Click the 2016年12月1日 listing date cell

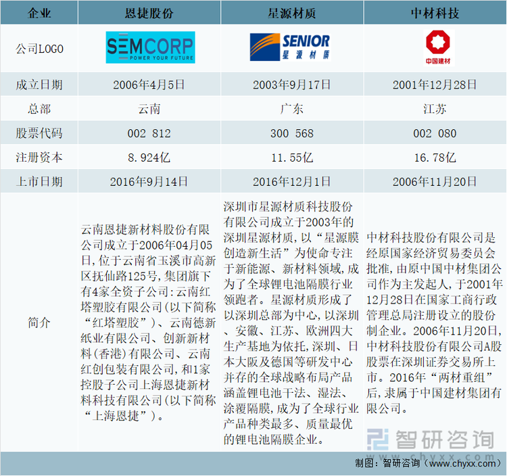pyautogui.click(x=291, y=182)
